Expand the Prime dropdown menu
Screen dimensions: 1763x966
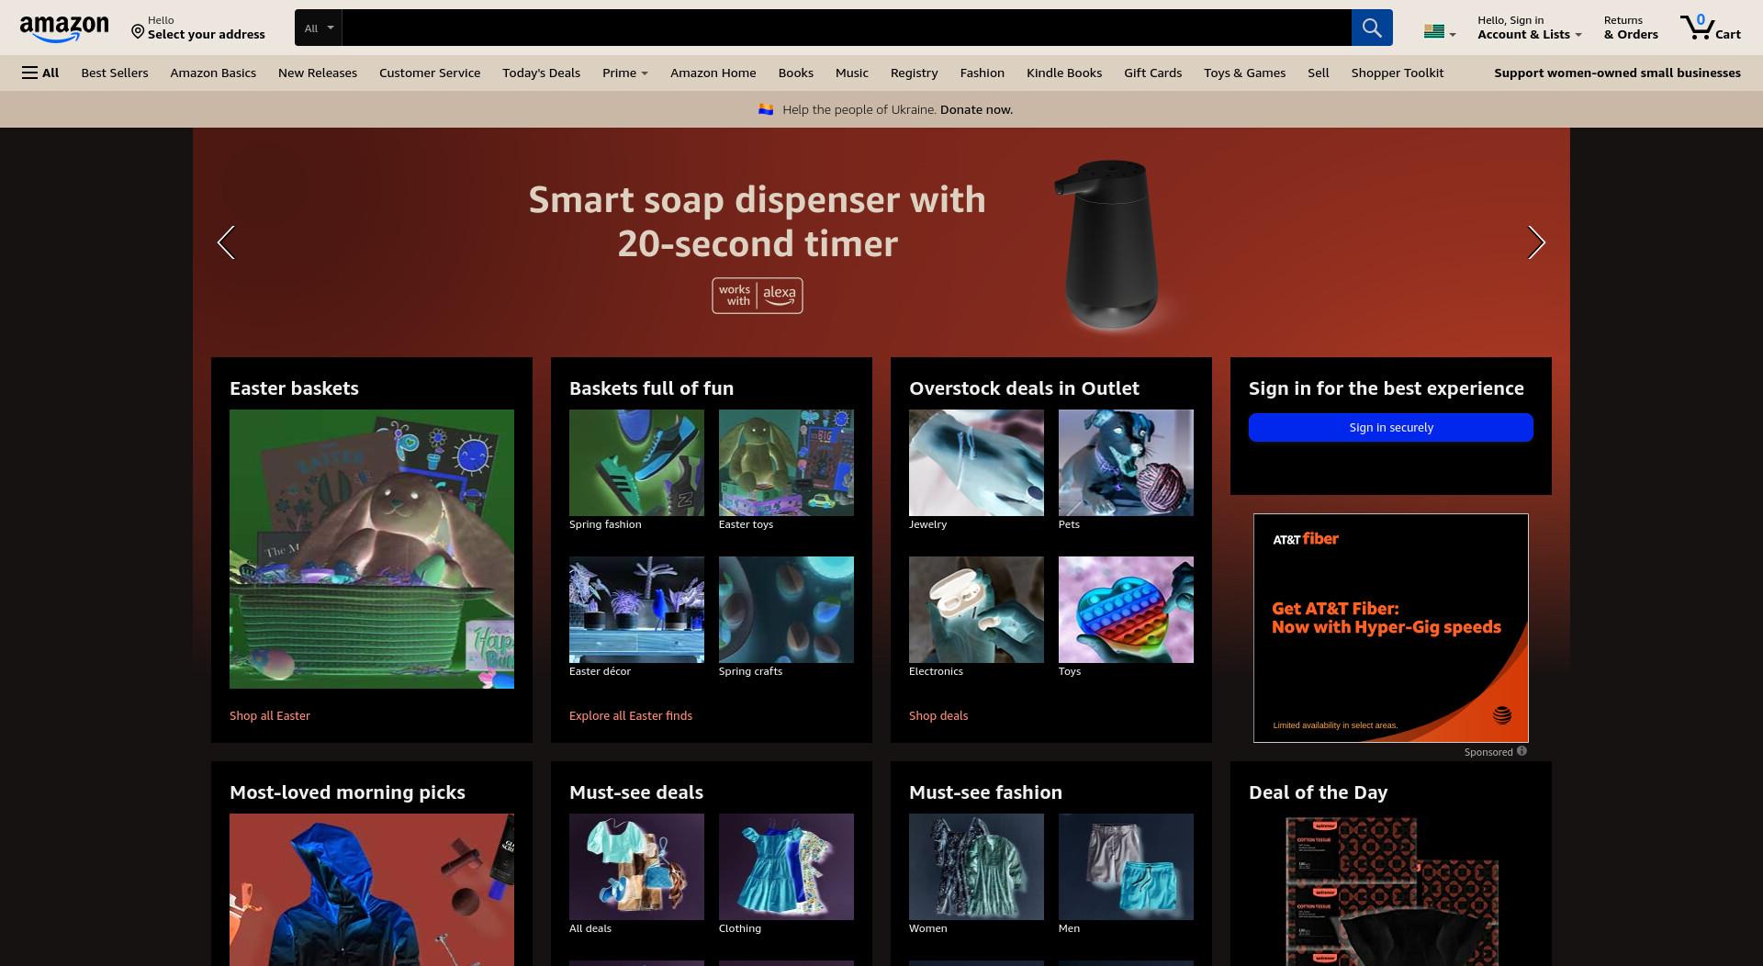(x=624, y=73)
